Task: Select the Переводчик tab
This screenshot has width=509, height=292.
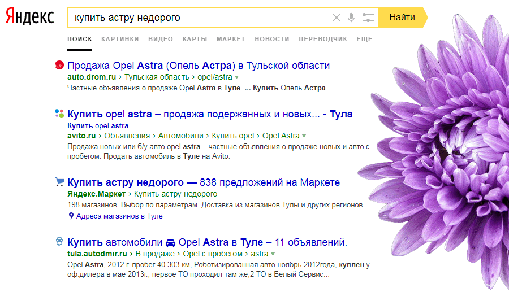Action: click(x=323, y=39)
